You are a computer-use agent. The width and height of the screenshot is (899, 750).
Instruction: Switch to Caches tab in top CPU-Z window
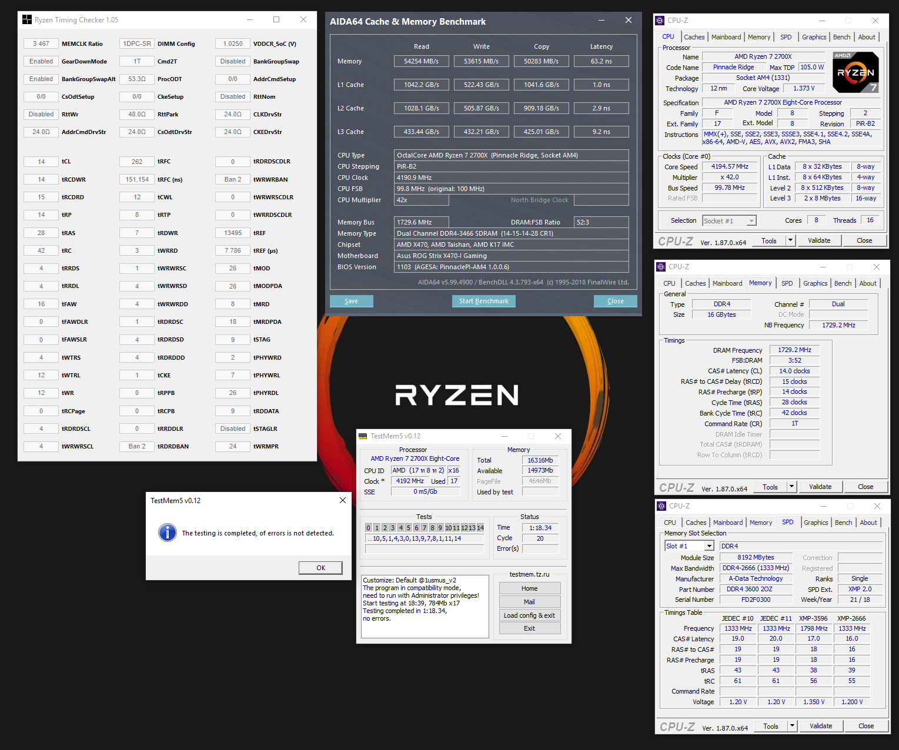[x=694, y=37]
